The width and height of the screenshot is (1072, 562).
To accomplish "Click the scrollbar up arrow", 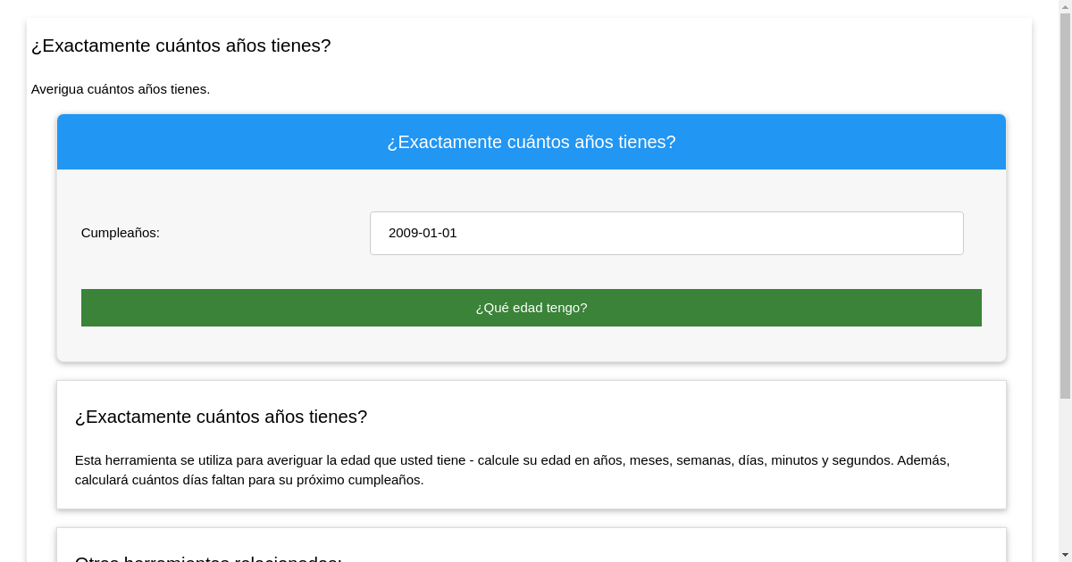I will coord(1064,6).
